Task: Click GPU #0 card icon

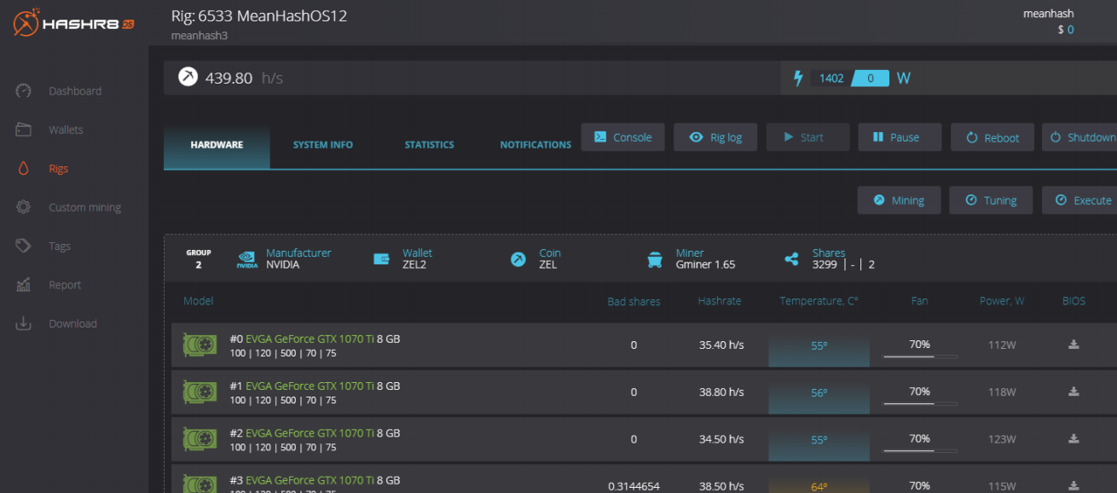Action: (200, 345)
